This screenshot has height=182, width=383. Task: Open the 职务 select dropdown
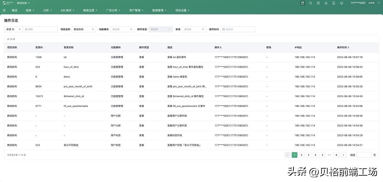[x=194, y=29]
